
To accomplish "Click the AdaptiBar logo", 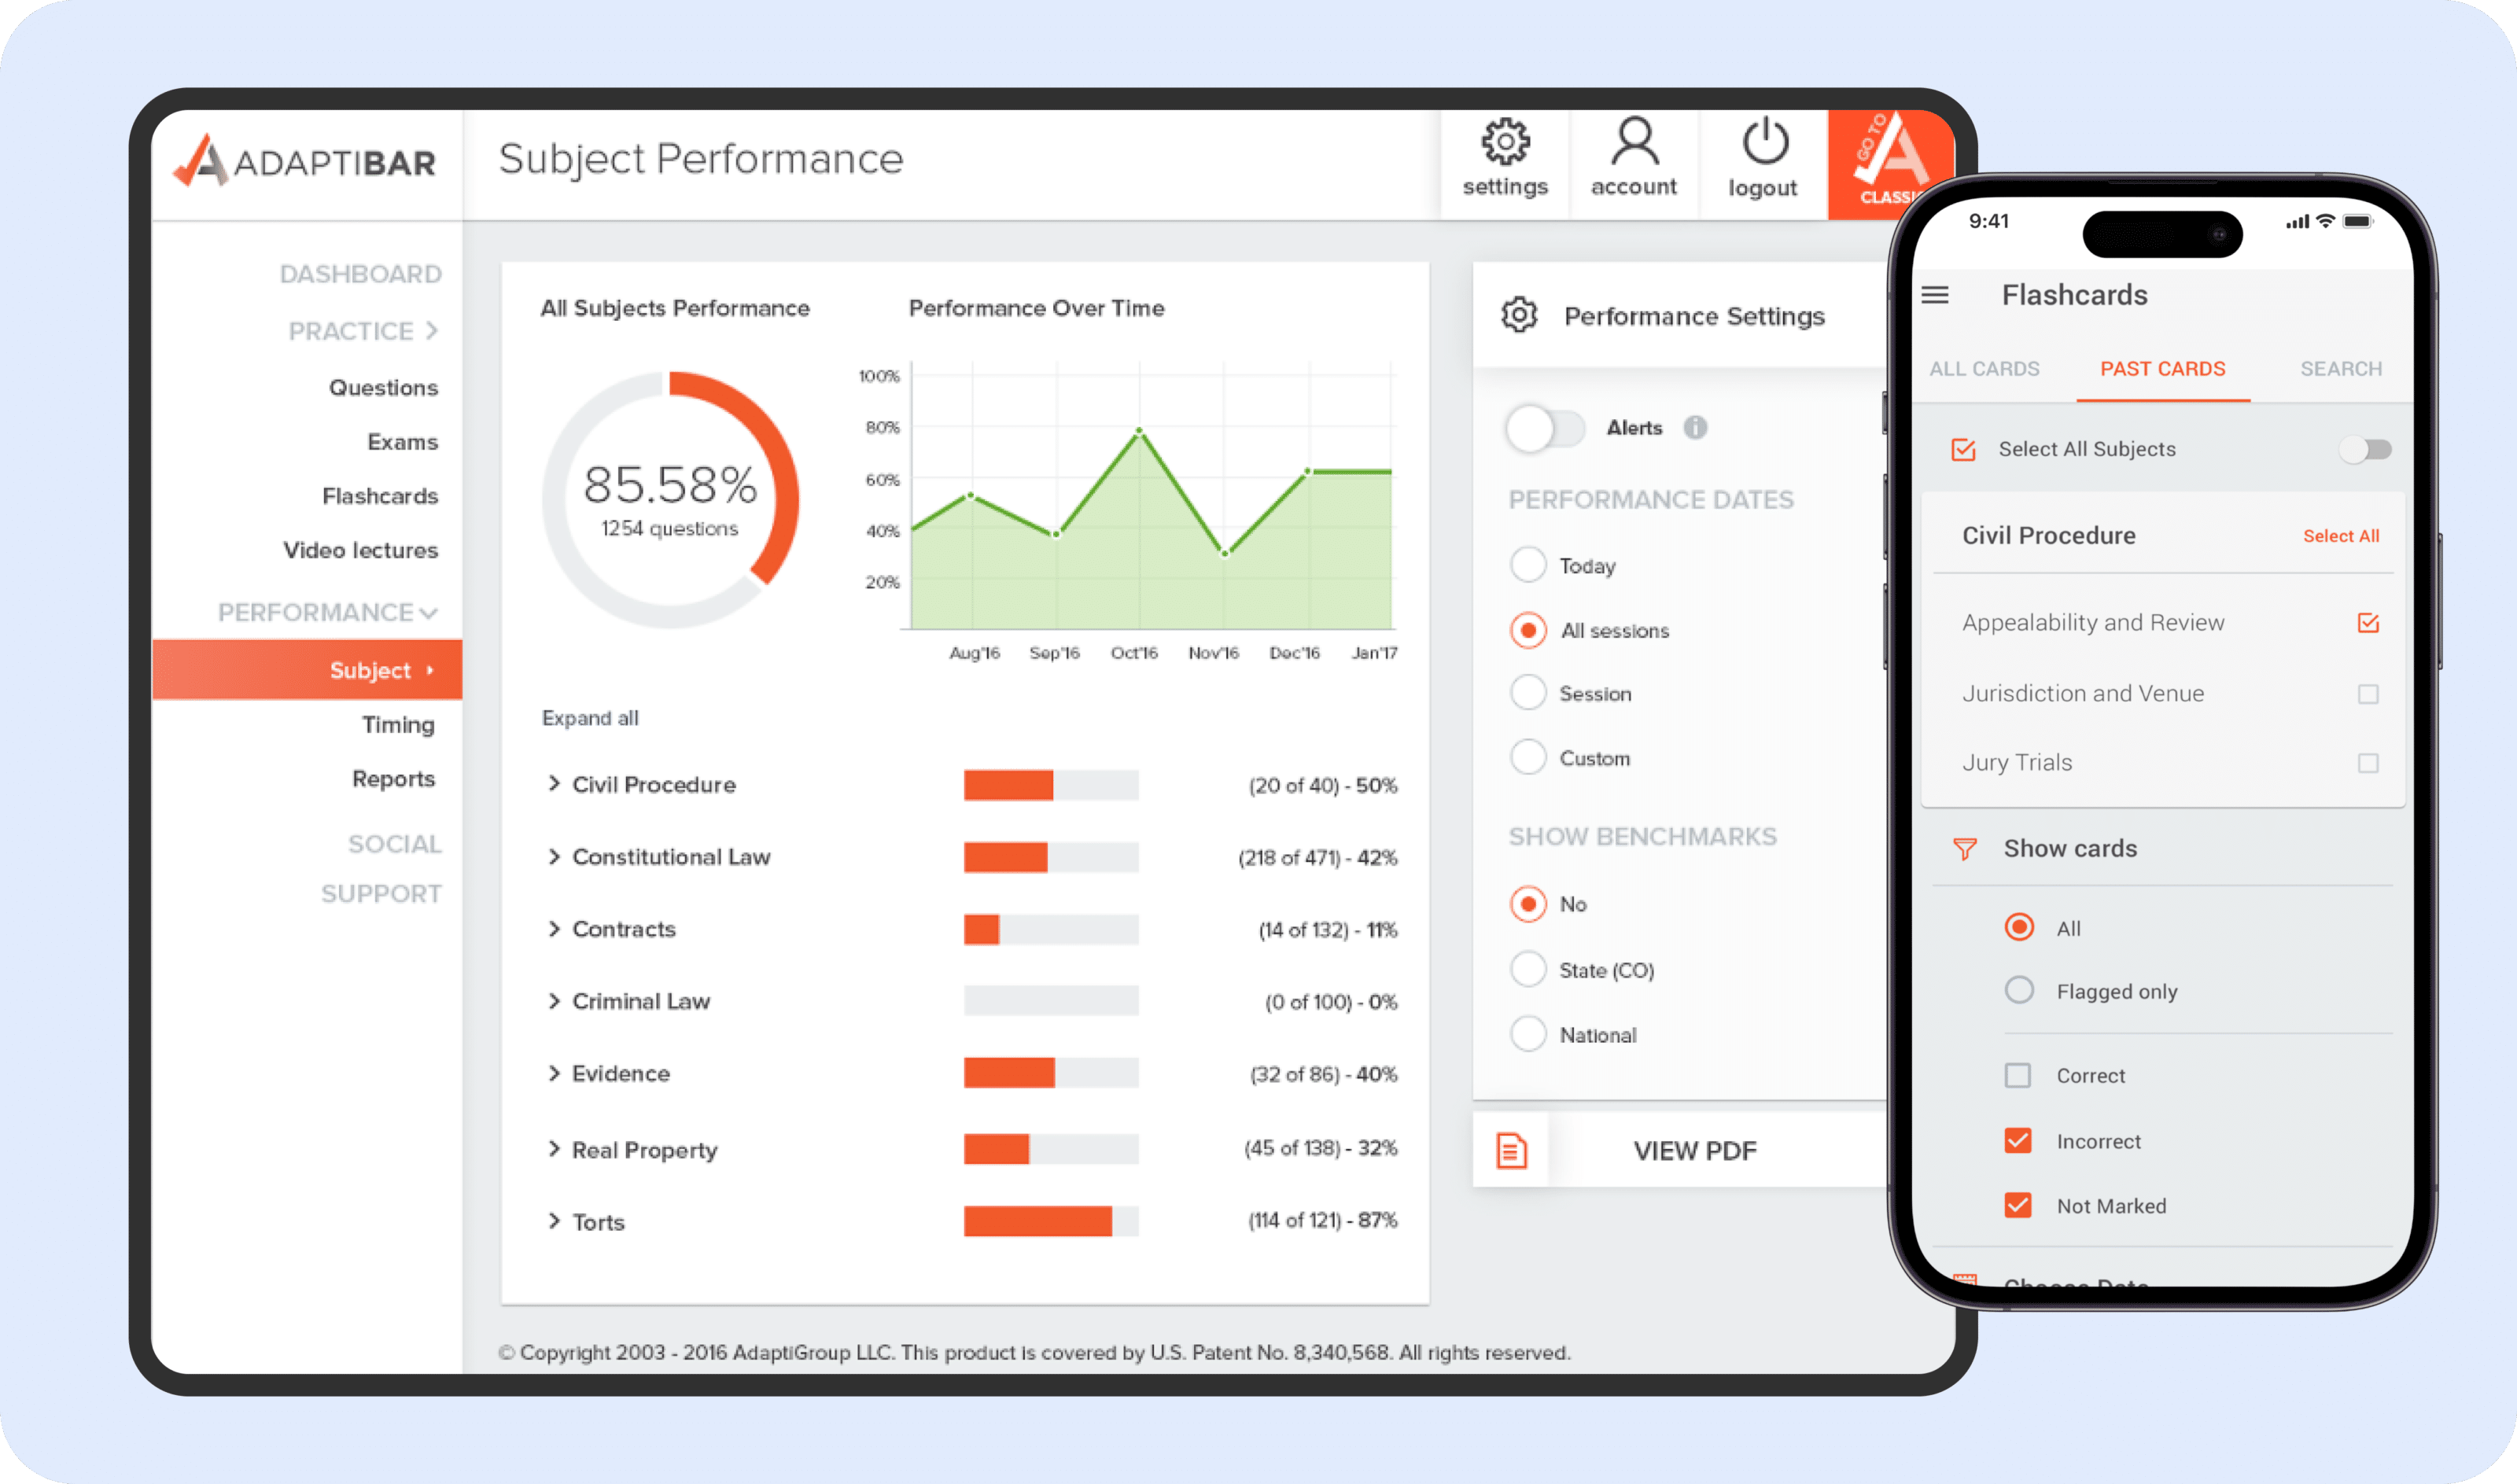I will [x=305, y=162].
